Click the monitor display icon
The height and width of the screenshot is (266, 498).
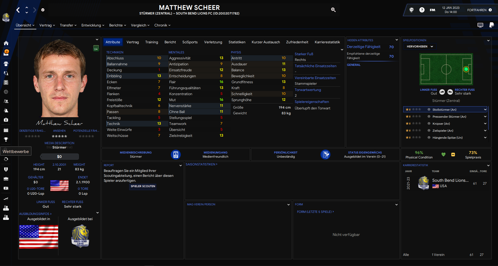pyautogui.click(x=480, y=25)
